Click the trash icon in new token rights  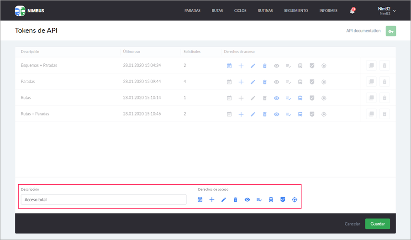[x=236, y=200]
